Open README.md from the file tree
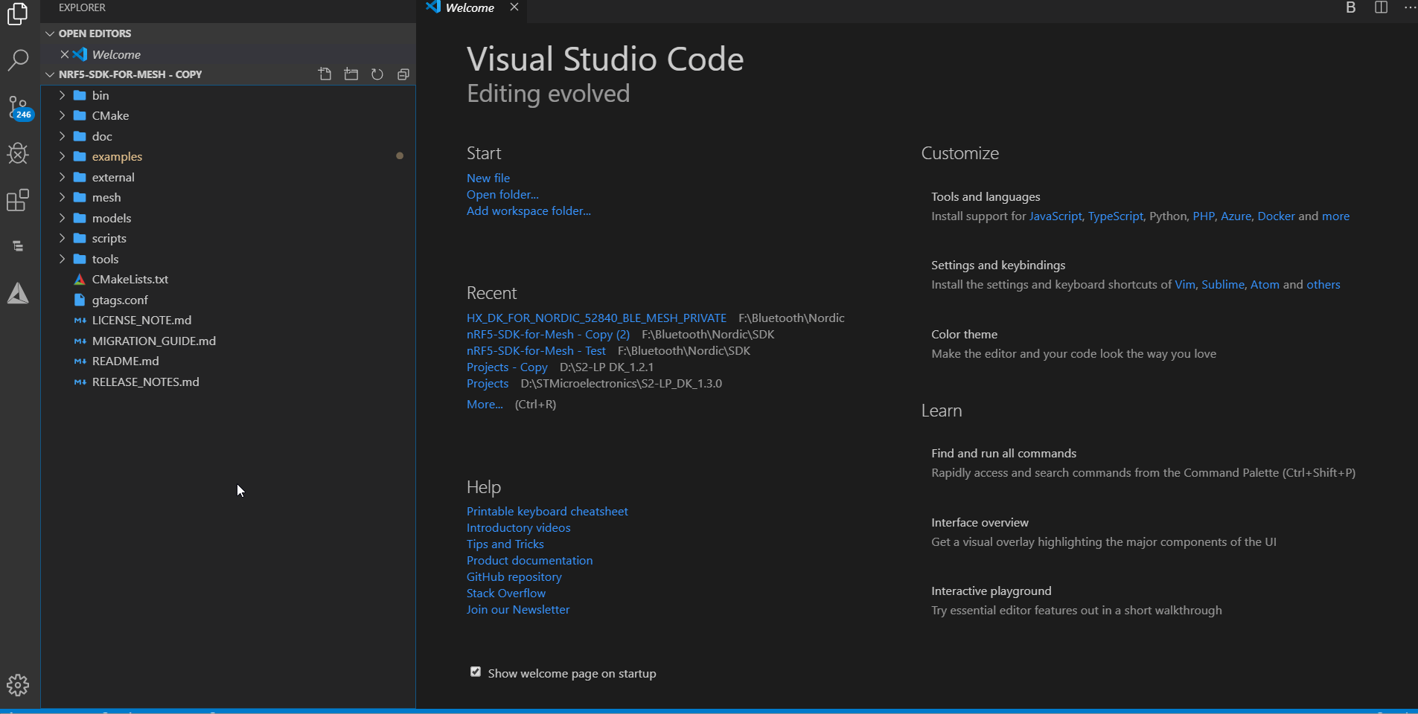The height and width of the screenshot is (714, 1418). 125,361
